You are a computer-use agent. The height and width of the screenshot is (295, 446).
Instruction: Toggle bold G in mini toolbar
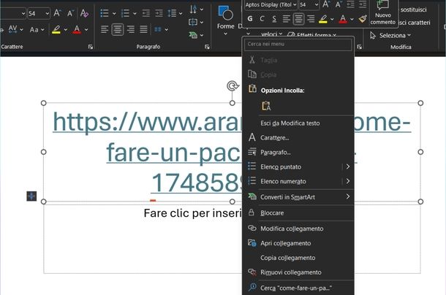coord(250,19)
